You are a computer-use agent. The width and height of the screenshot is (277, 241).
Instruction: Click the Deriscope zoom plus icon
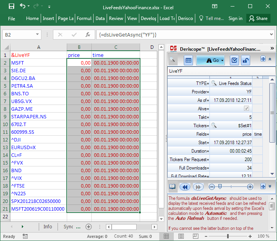click(x=250, y=187)
